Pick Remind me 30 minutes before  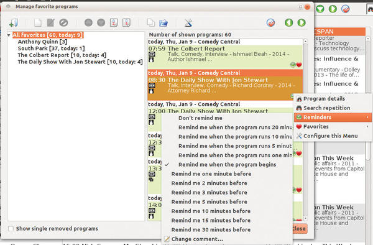click(x=227, y=229)
